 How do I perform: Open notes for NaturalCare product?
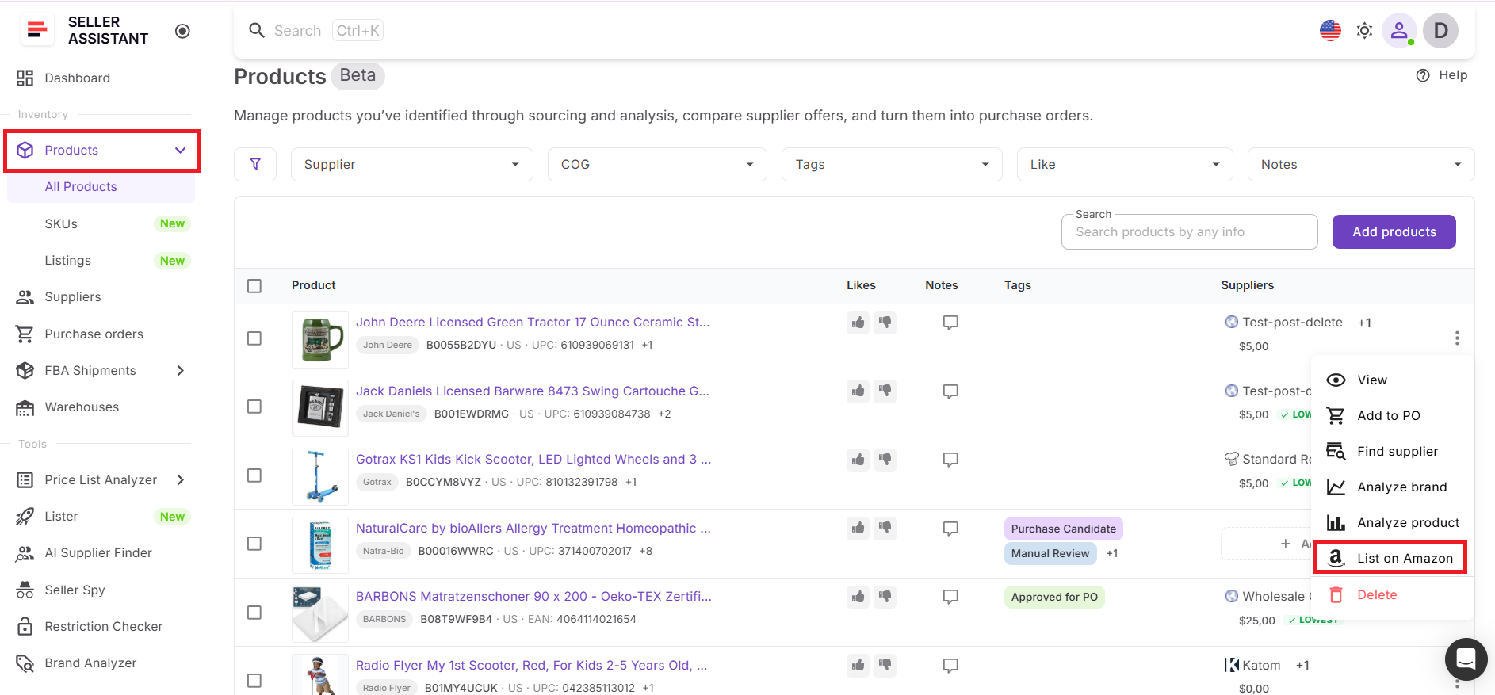click(x=950, y=529)
